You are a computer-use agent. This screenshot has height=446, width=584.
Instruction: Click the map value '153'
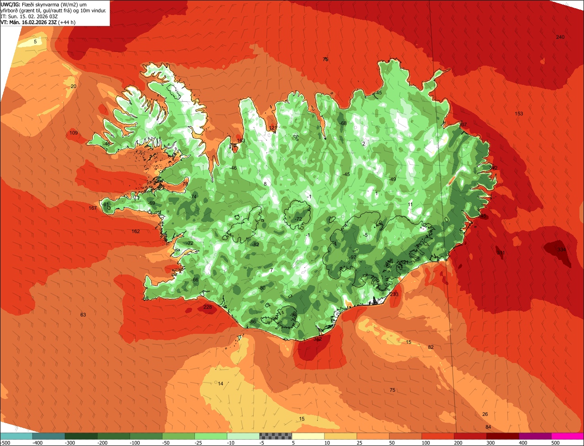[519, 114]
